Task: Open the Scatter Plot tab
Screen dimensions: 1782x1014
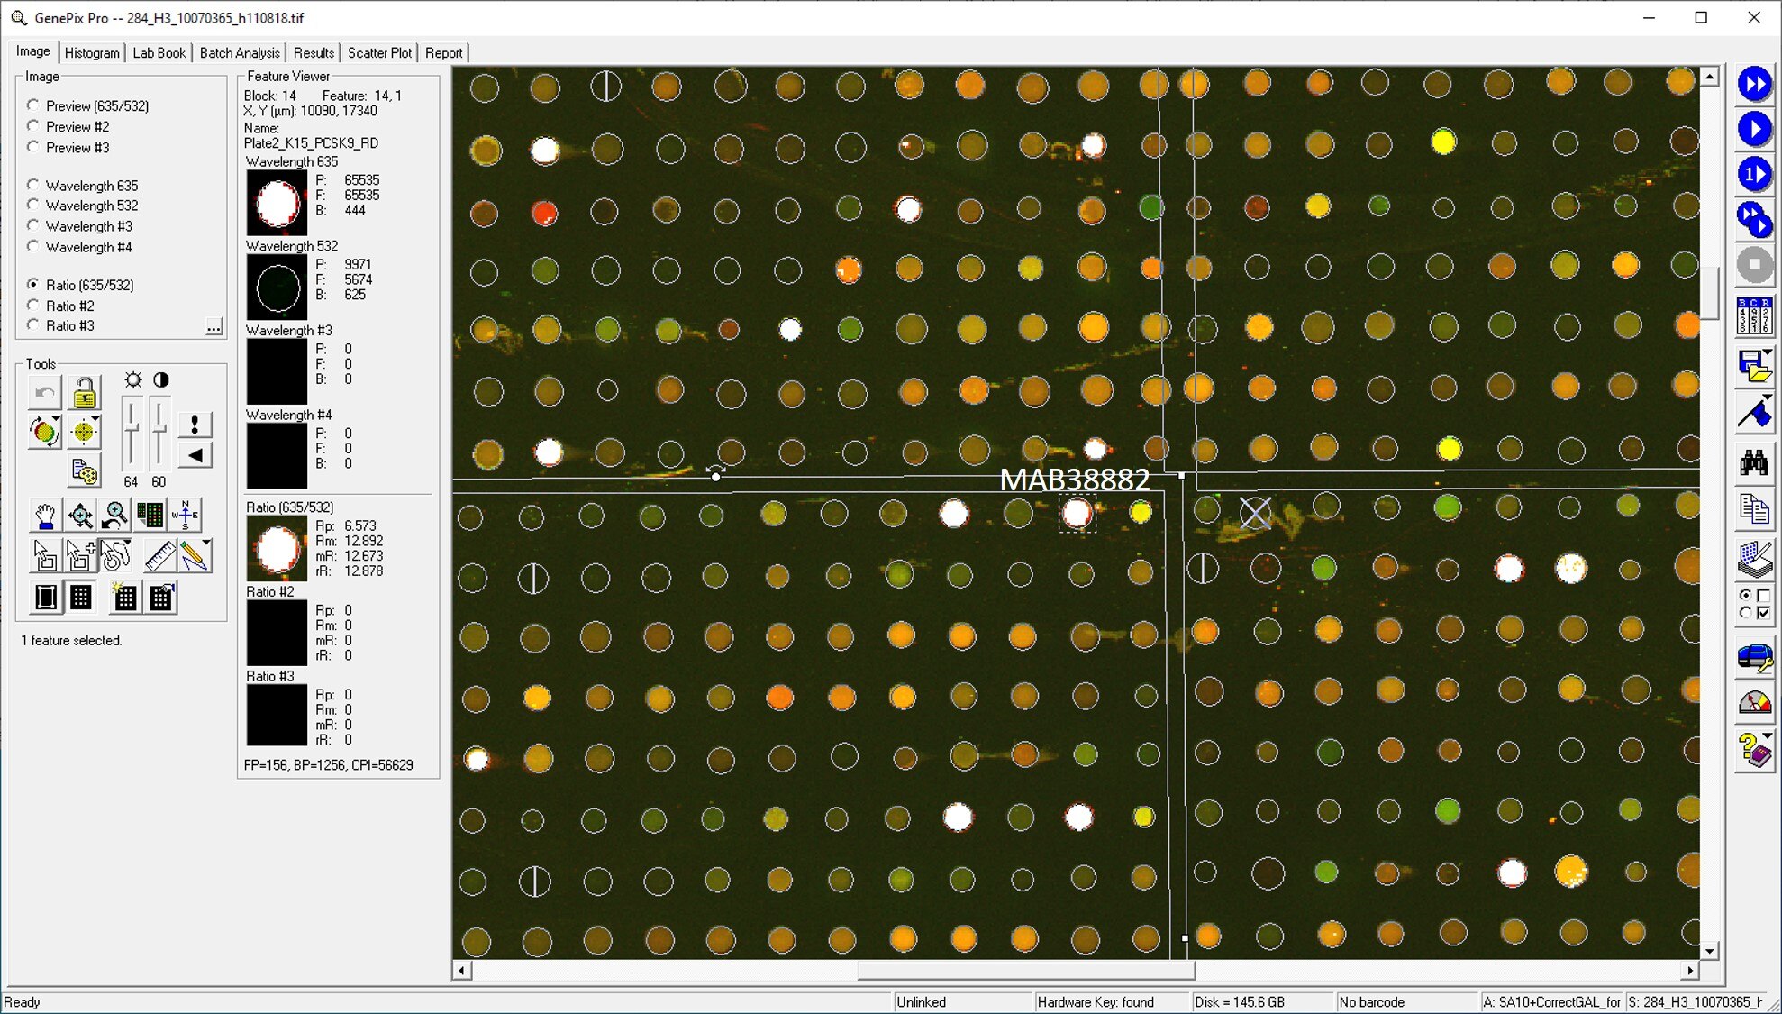Action: tap(379, 53)
